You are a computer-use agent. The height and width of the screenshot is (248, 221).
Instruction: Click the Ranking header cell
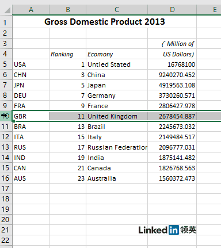[x=68, y=54]
